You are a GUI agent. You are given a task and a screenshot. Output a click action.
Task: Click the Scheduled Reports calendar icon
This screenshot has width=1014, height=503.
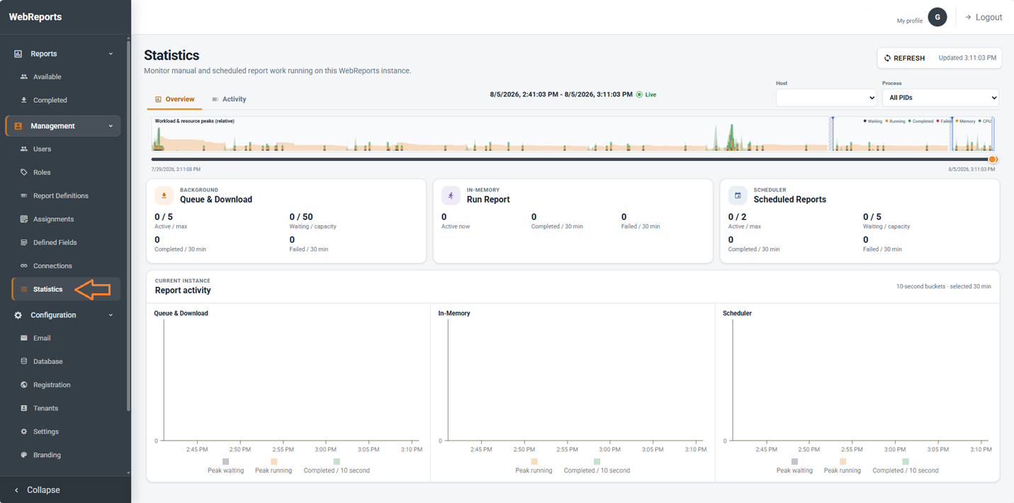pos(738,196)
